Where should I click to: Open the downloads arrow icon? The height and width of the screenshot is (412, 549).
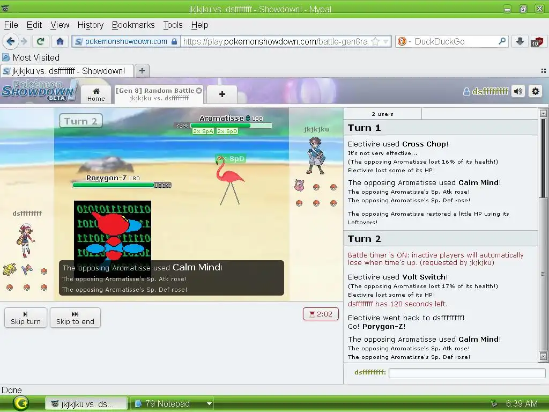(520, 41)
